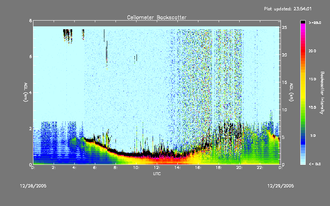Click the blue colorbar region near 5.0
330x206 pixels.
click(x=303, y=136)
